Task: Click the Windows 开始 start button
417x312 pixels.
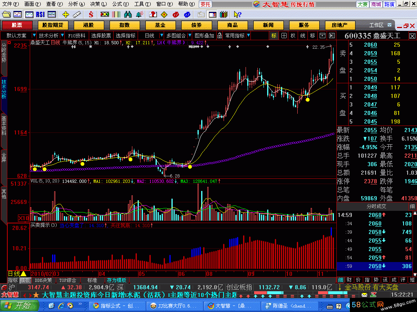Action: [19, 305]
